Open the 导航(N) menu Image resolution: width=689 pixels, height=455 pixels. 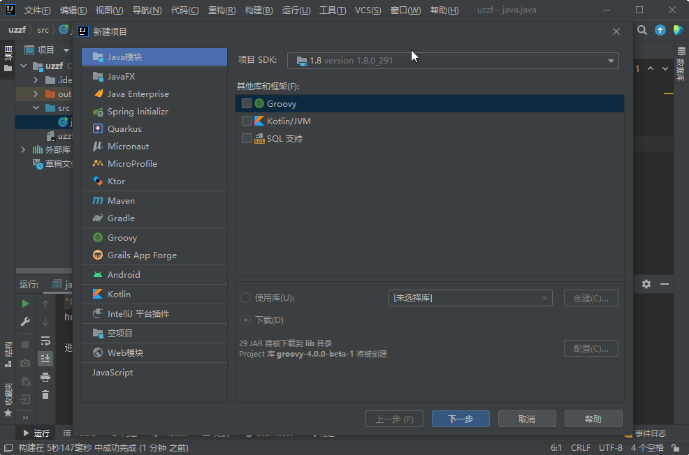click(147, 10)
